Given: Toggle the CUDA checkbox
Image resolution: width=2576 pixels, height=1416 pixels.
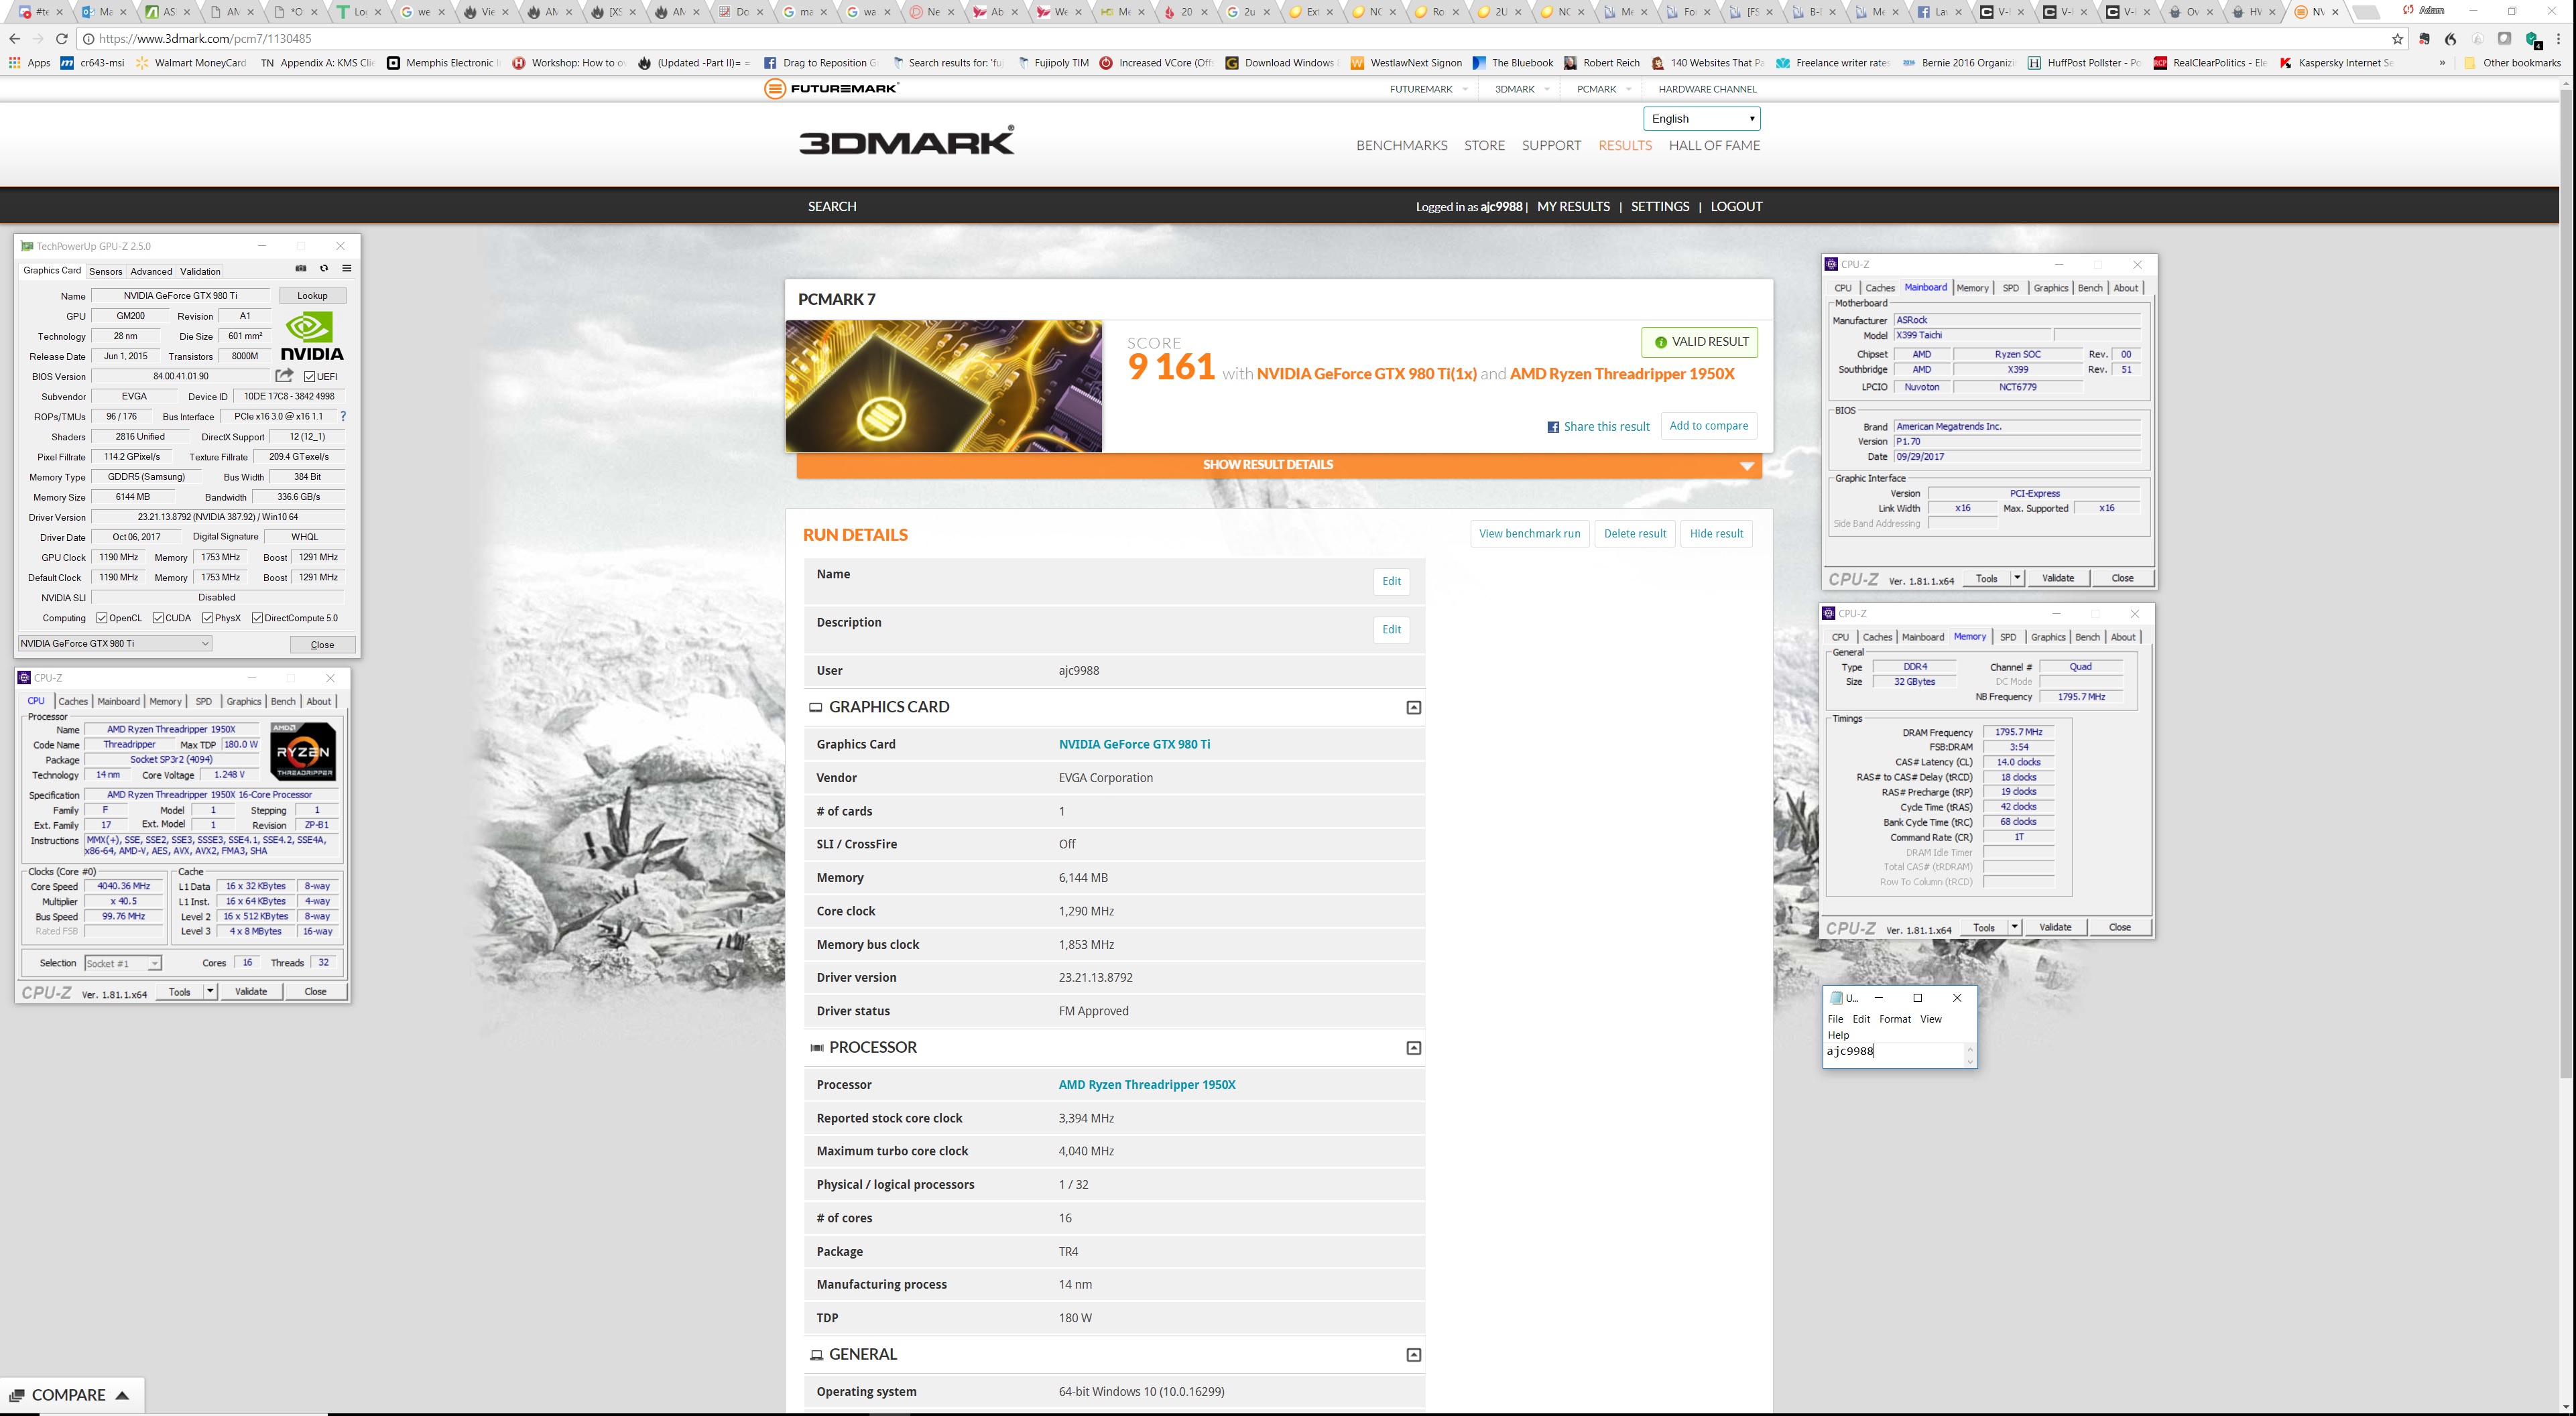Looking at the screenshot, I should (158, 618).
